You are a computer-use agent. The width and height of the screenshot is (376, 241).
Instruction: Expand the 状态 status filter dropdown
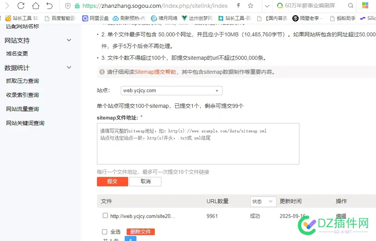tap(263, 202)
